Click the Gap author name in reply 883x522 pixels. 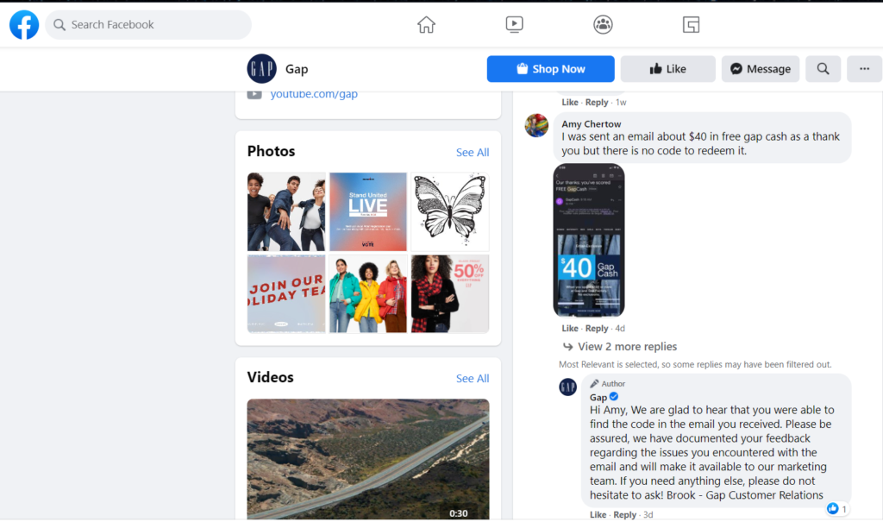(x=598, y=398)
